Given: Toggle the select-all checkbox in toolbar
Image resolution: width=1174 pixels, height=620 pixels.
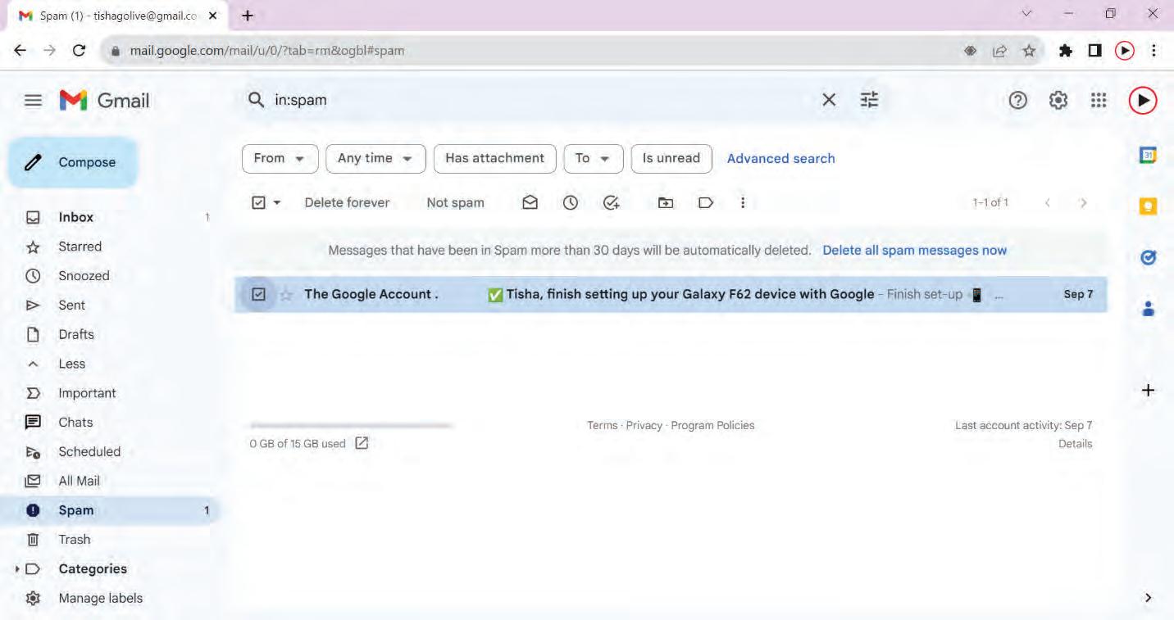Looking at the screenshot, I should [258, 202].
